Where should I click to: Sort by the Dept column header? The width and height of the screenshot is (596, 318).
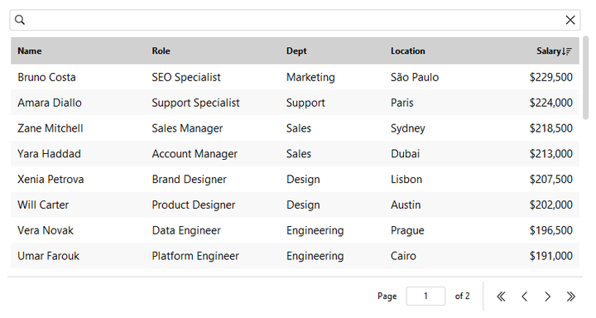296,51
